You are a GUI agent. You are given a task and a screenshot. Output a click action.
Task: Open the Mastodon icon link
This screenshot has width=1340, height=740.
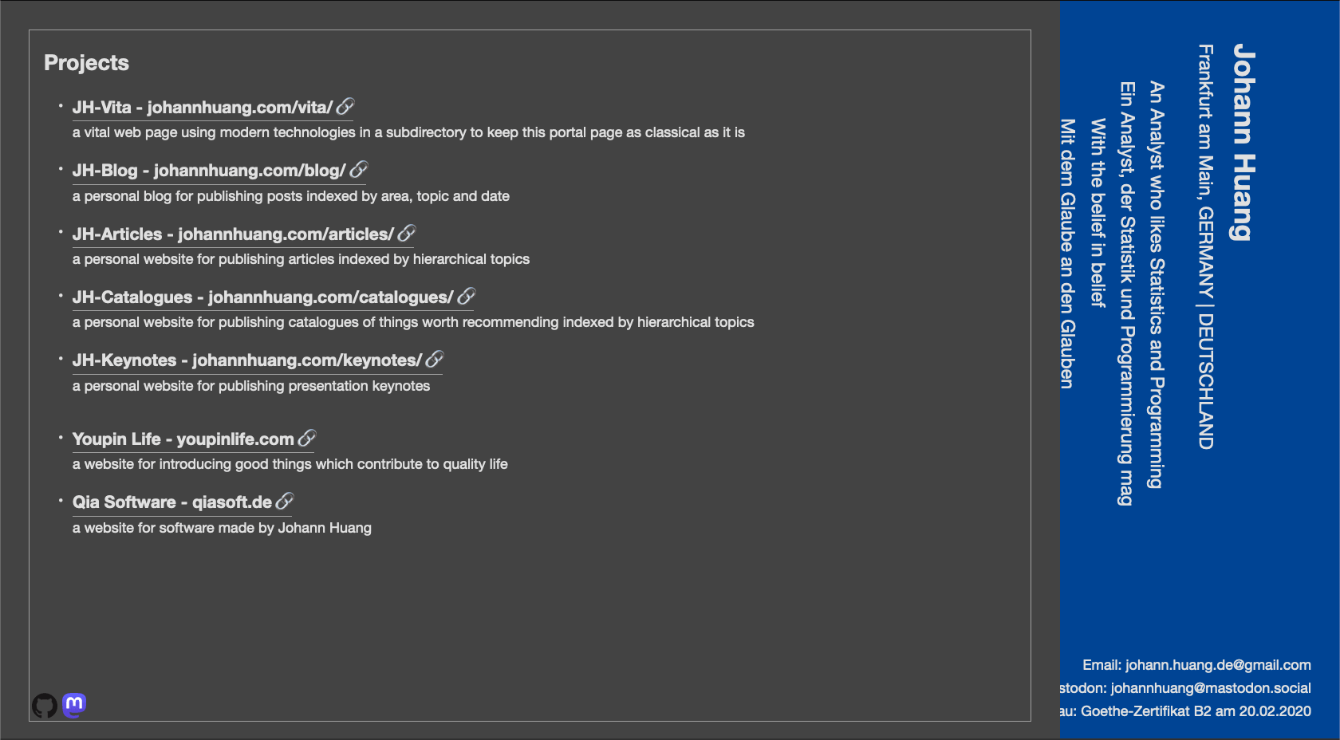tap(74, 705)
